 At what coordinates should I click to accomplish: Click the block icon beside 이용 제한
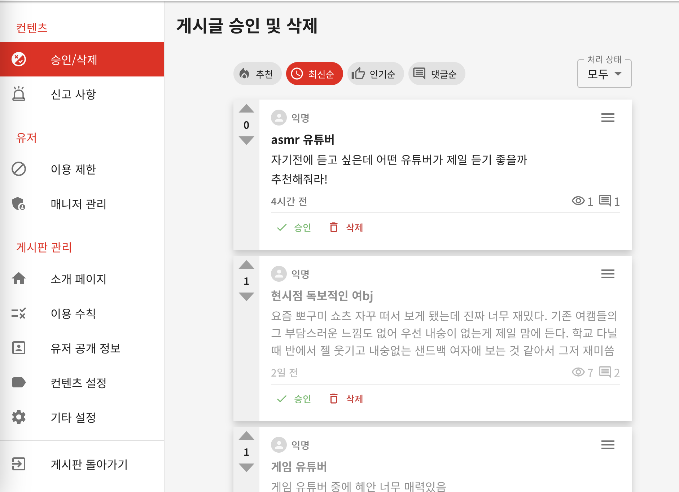pos(19,169)
